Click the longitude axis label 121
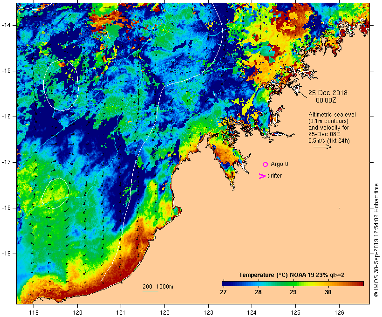 point(121,312)
